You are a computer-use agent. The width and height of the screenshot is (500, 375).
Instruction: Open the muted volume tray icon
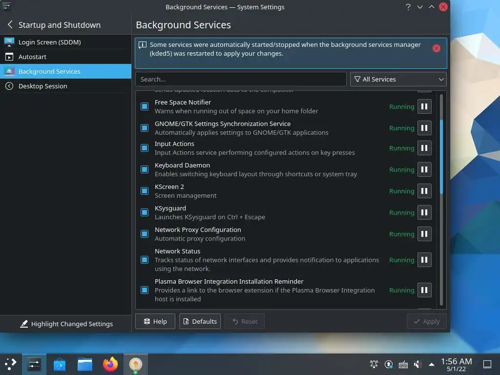tap(417, 364)
